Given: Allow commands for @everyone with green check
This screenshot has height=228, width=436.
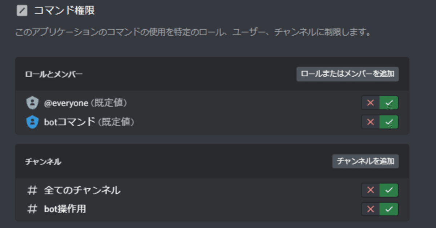Looking at the screenshot, I should click(x=389, y=103).
